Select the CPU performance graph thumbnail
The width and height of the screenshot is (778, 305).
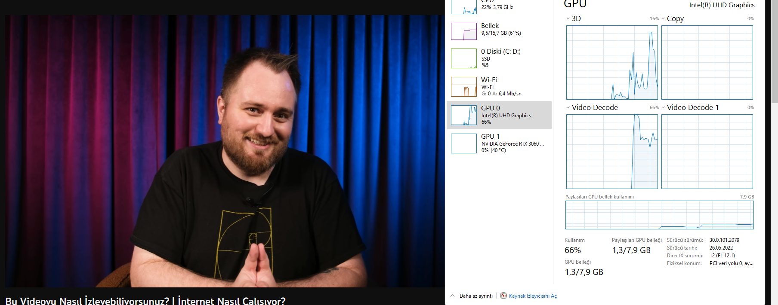pos(464,6)
